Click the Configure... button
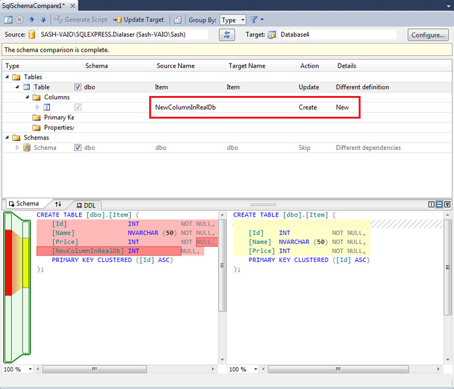The height and width of the screenshot is (389, 454). pyautogui.click(x=427, y=35)
